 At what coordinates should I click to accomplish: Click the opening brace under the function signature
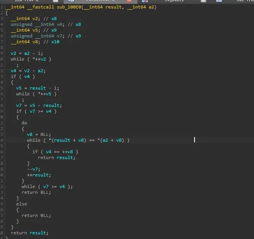7,13
